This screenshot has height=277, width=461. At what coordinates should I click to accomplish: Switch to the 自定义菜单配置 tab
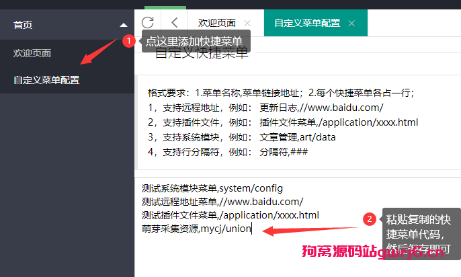click(307, 23)
